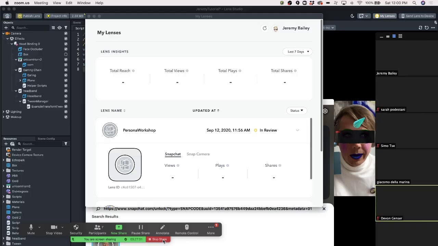Open the More options in Zoom toolbar
Viewport: 438px width, 246px height.
[x=211, y=227]
